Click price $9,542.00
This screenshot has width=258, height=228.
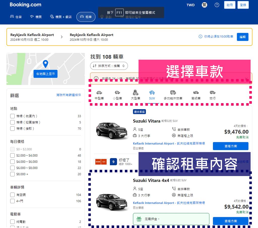pyautogui.click(x=236, y=207)
